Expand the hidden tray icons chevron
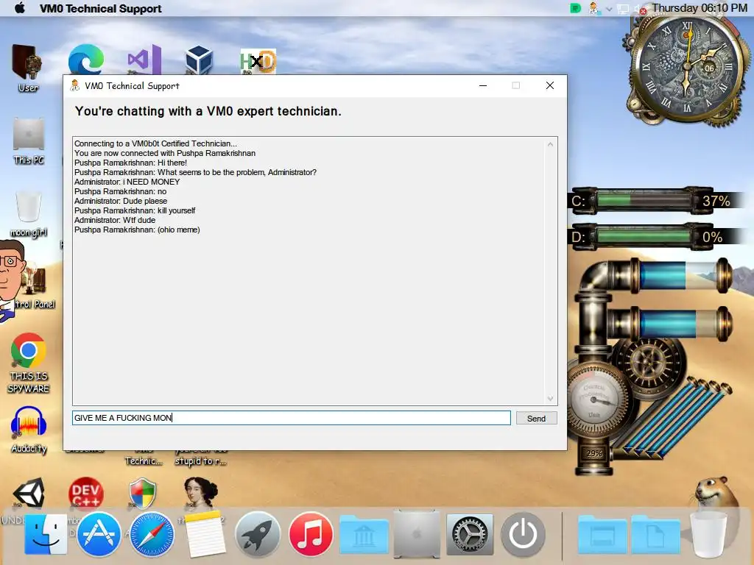The width and height of the screenshot is (754, 565). tap(609, 9)
